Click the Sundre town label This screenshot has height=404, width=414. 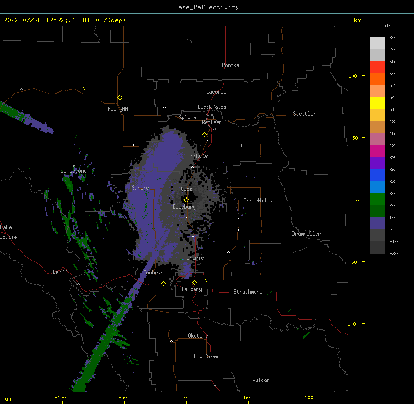[140, 188]
